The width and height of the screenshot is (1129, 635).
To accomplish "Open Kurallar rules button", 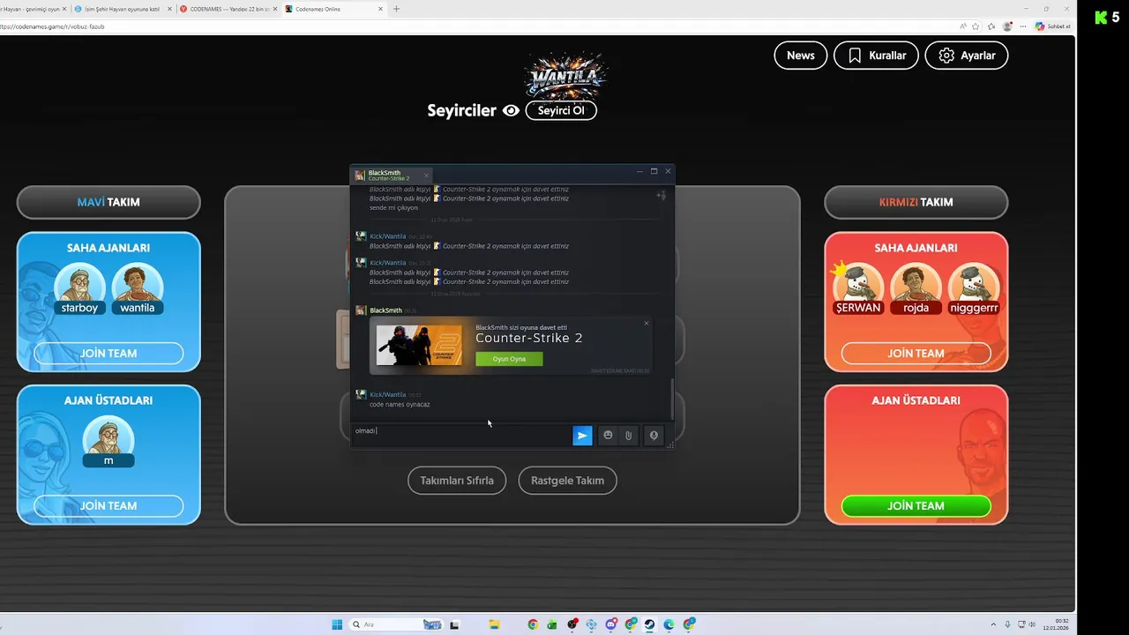I will pos(876,56).
